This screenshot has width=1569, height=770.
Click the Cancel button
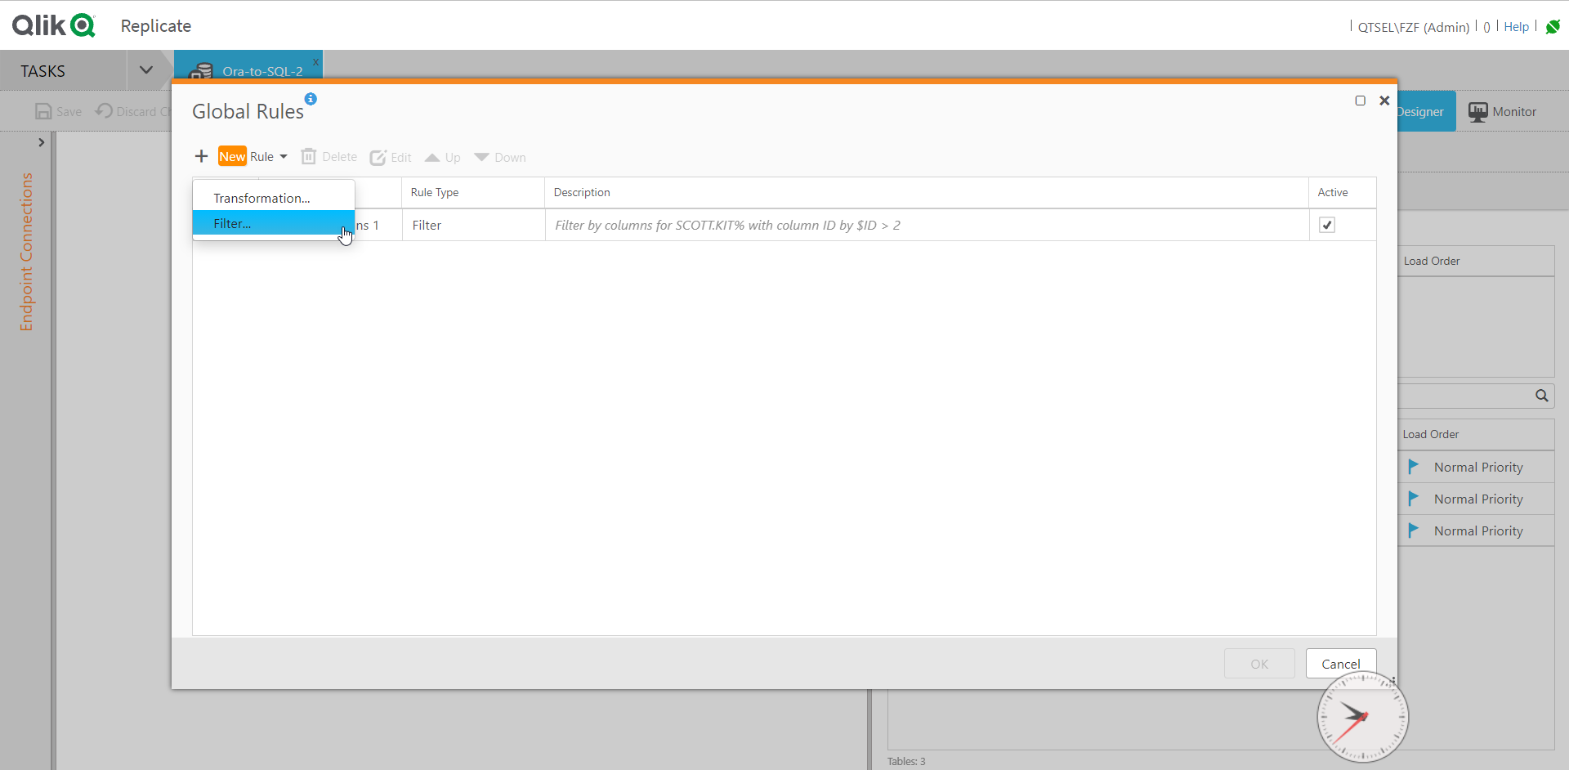pyautogui.click(x=1341, y=664)
